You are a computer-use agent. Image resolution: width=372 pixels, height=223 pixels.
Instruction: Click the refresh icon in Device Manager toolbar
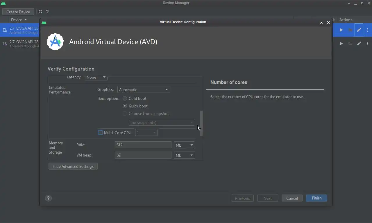40,12
